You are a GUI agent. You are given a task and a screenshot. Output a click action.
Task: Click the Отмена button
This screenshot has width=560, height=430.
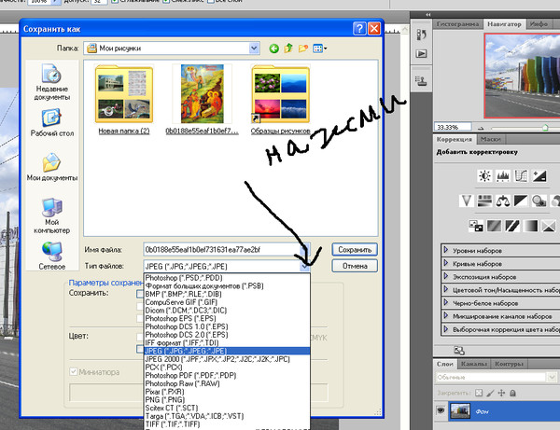355,266
